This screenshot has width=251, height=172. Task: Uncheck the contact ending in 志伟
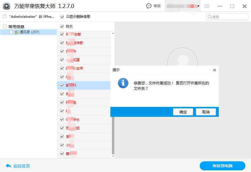(62, 68)
